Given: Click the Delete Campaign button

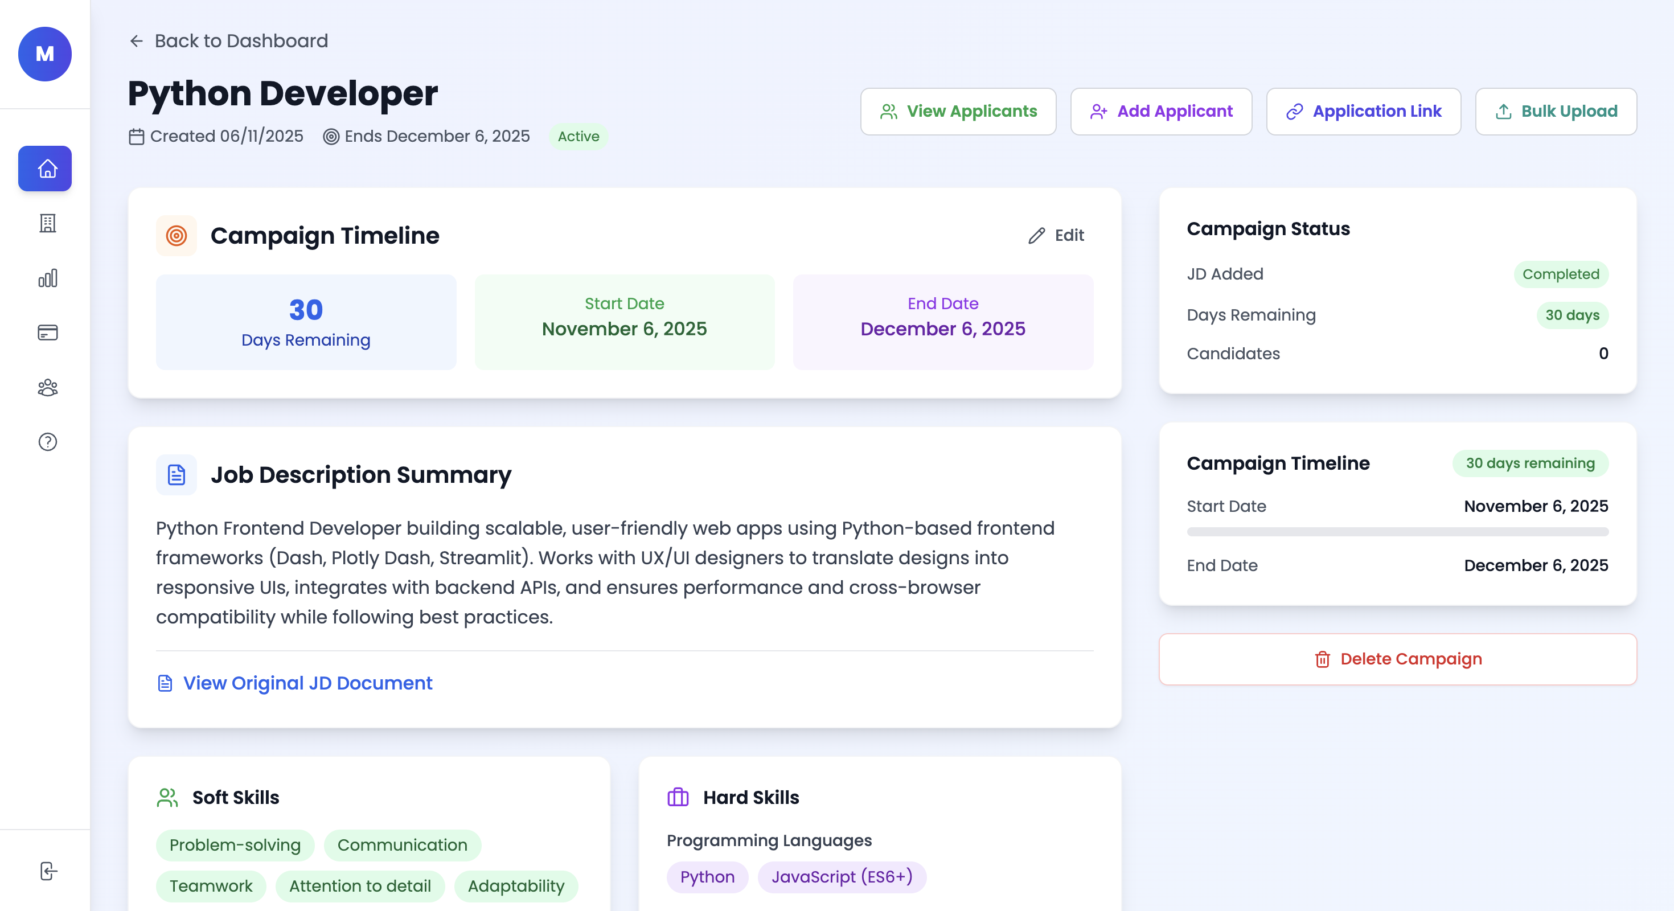Looking at the screenshot, I should tap(1397, 659).
